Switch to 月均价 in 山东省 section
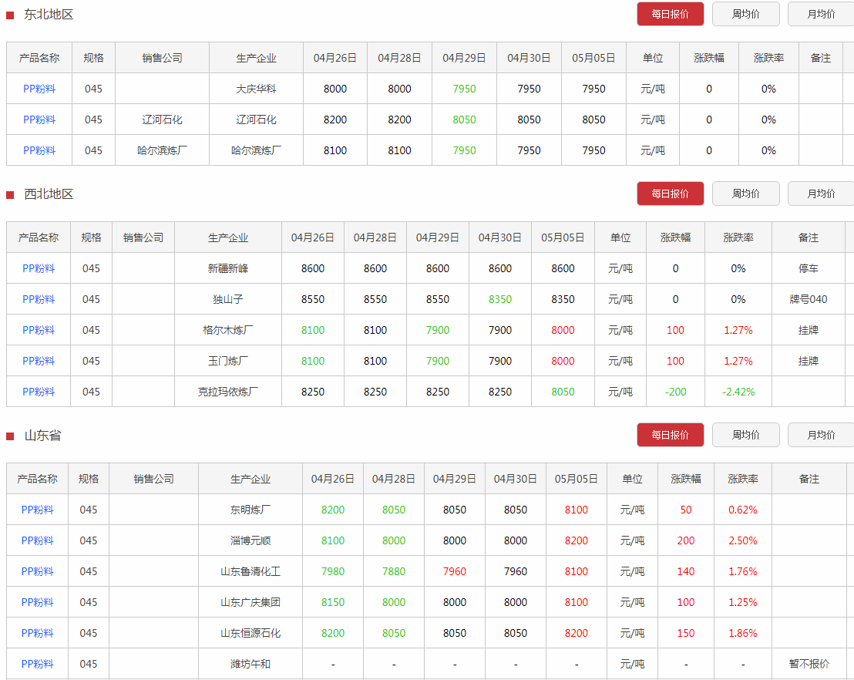The width and height of the screenshot is (854, 680). coord(821,435)
